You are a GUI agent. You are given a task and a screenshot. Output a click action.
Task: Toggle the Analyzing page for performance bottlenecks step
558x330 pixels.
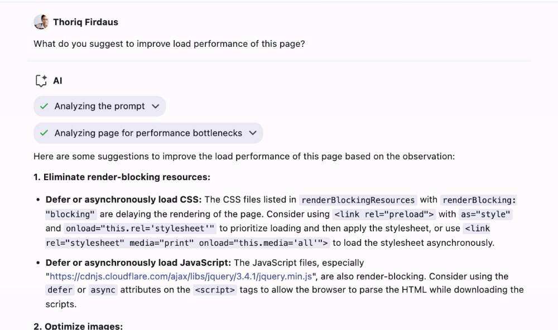coord(148,133)
